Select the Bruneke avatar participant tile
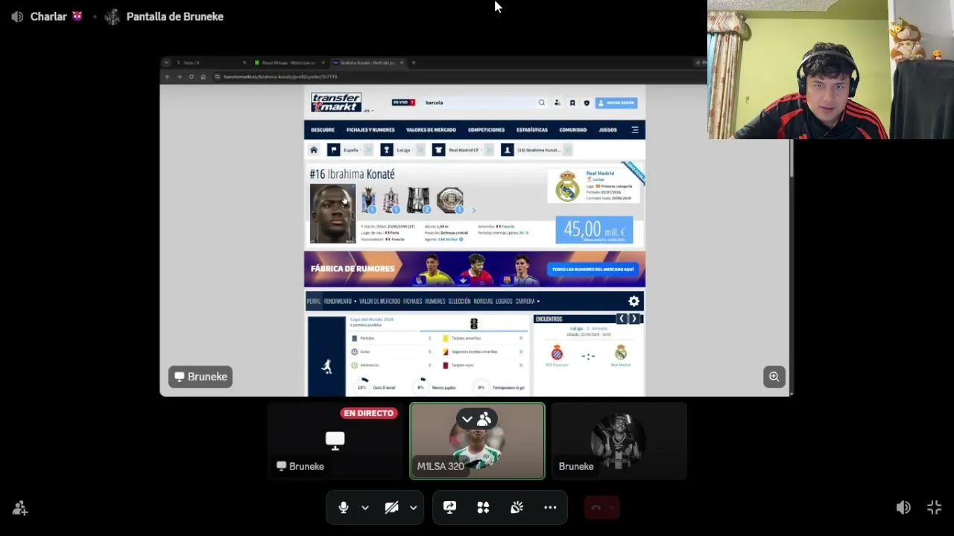 click(x=619, y=441)
